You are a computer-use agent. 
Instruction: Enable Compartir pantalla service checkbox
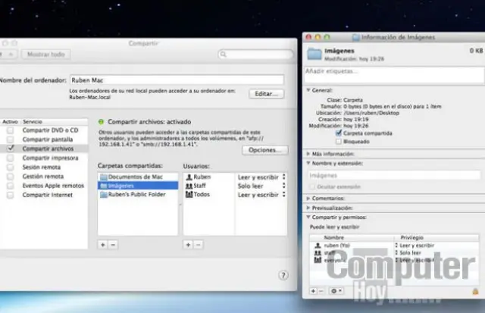10,140
